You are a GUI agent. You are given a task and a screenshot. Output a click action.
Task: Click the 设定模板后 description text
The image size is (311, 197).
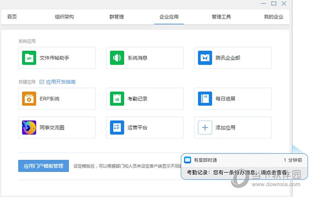[127, 166]
